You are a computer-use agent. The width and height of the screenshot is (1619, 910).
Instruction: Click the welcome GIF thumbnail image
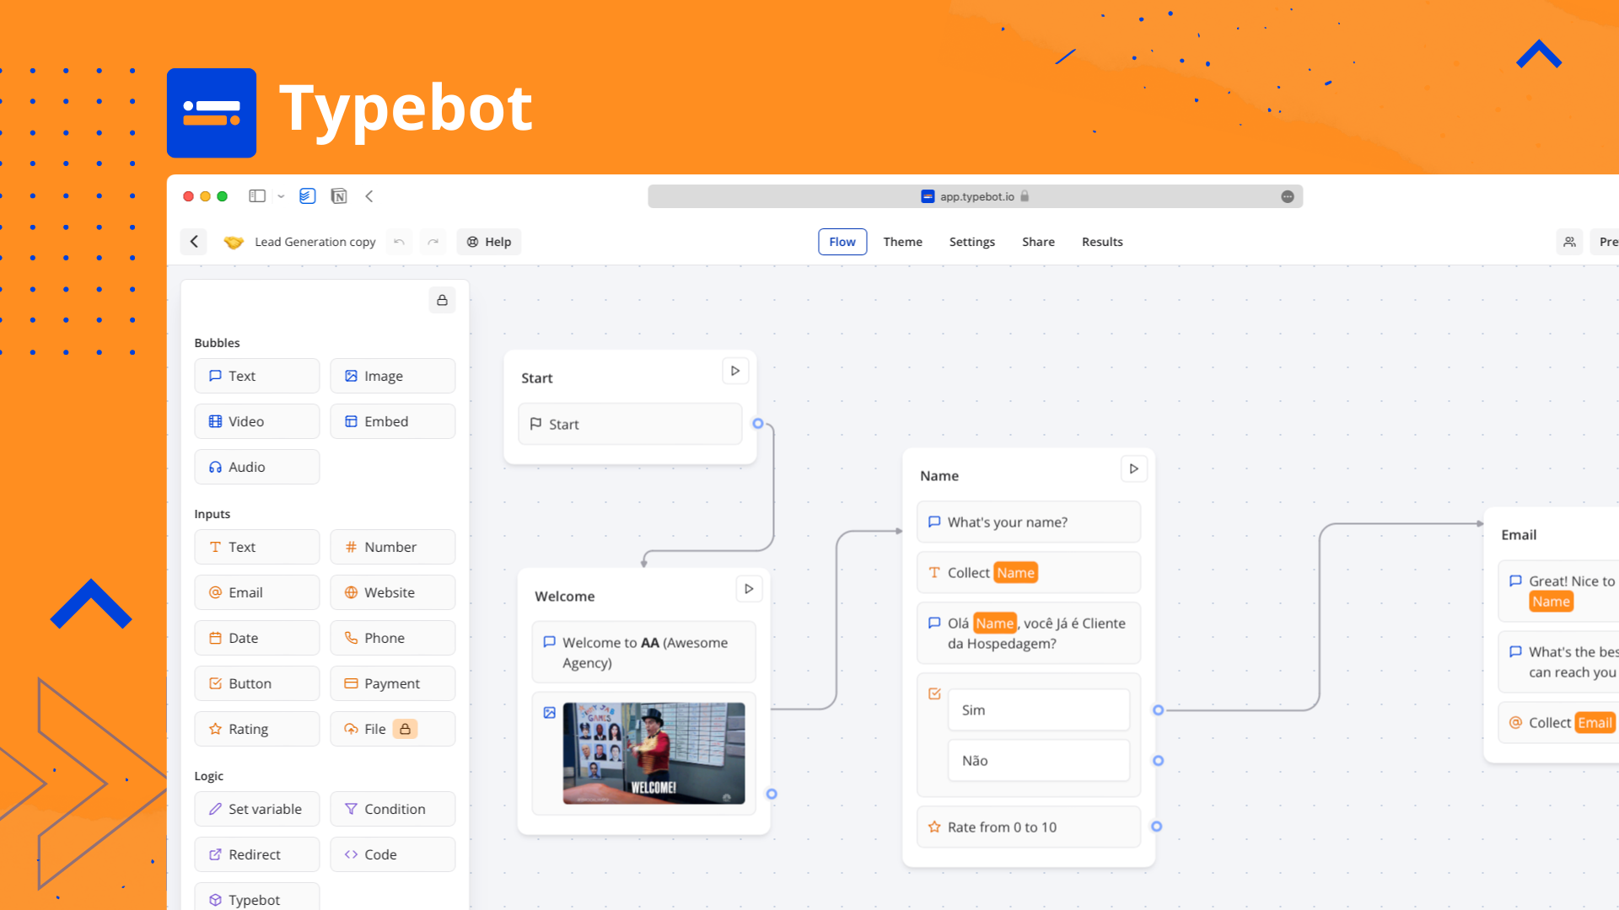pyautogui.click(x=654, y=751)
